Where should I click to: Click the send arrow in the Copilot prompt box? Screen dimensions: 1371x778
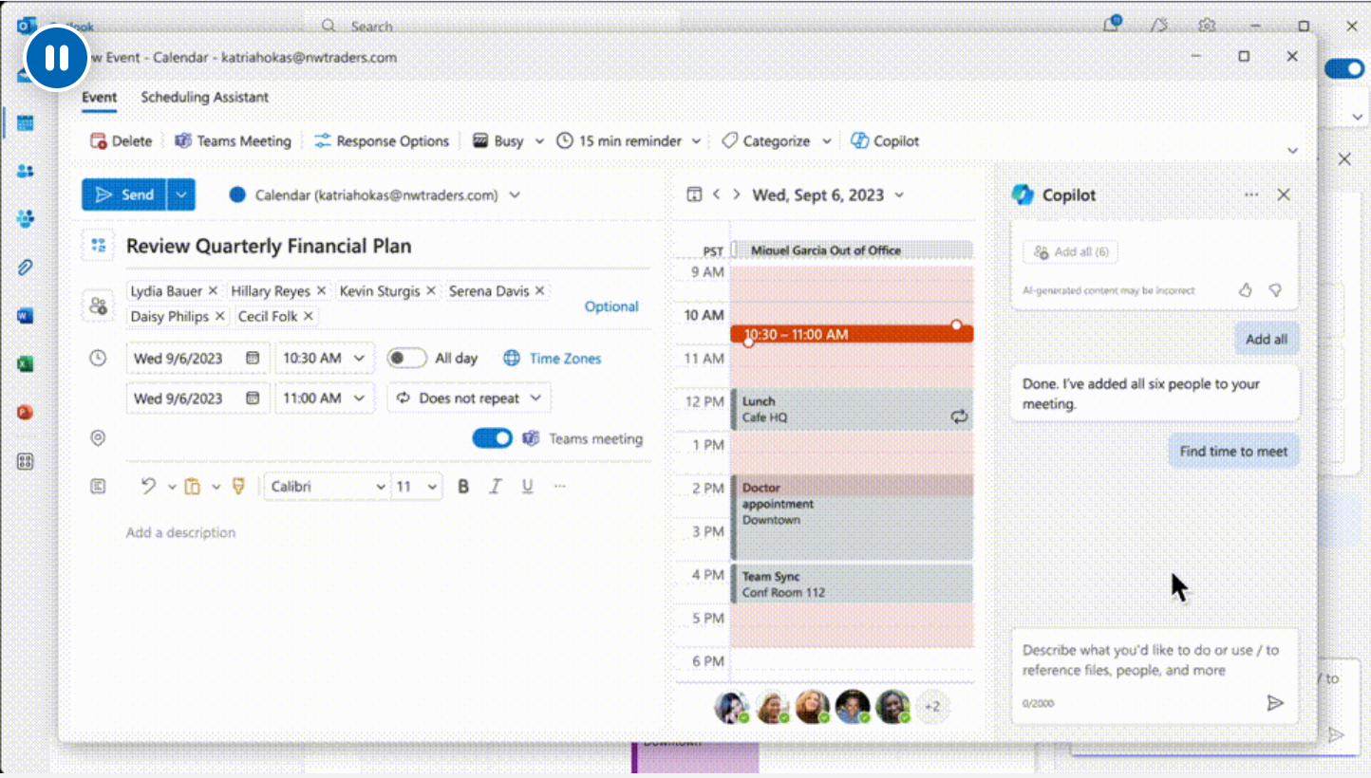(1275, 703)
